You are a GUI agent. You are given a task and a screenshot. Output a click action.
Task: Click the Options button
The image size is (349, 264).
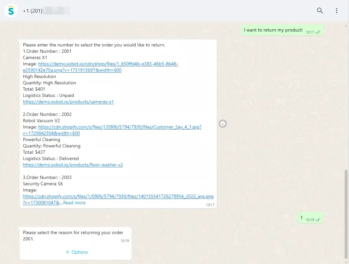(x=77, y=252)
